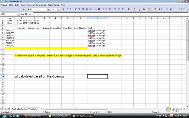Toggle italic formatting
The width and height of the screenshot is (189, 118).
click(67, 9)
